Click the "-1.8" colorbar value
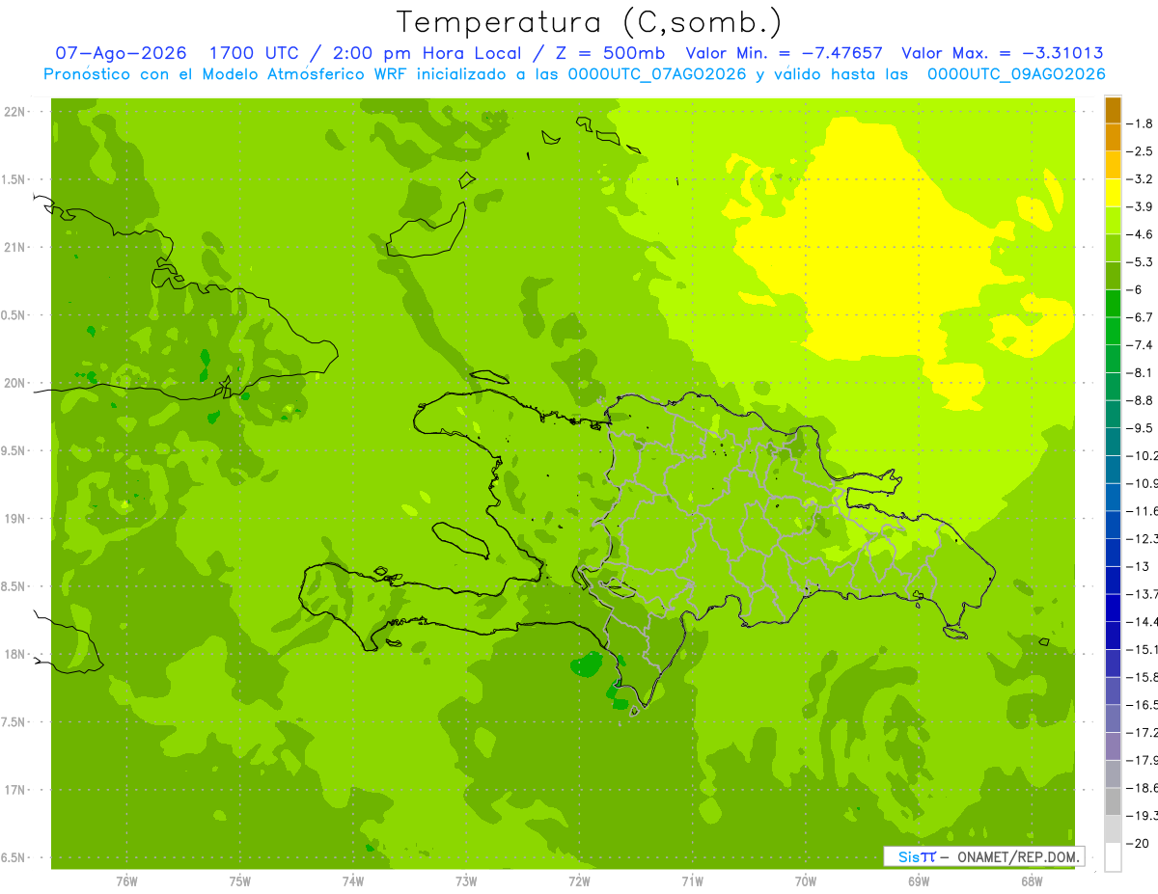 [1140, 123]
